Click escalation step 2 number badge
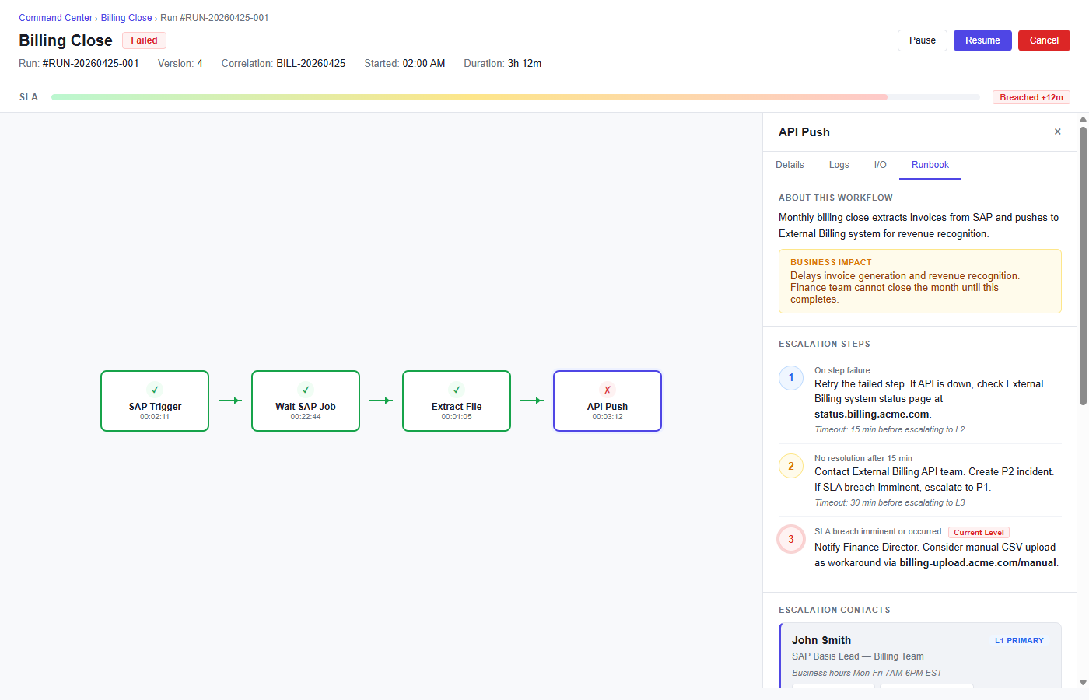This screenshot has height=700, width=1089. [791, 466]
